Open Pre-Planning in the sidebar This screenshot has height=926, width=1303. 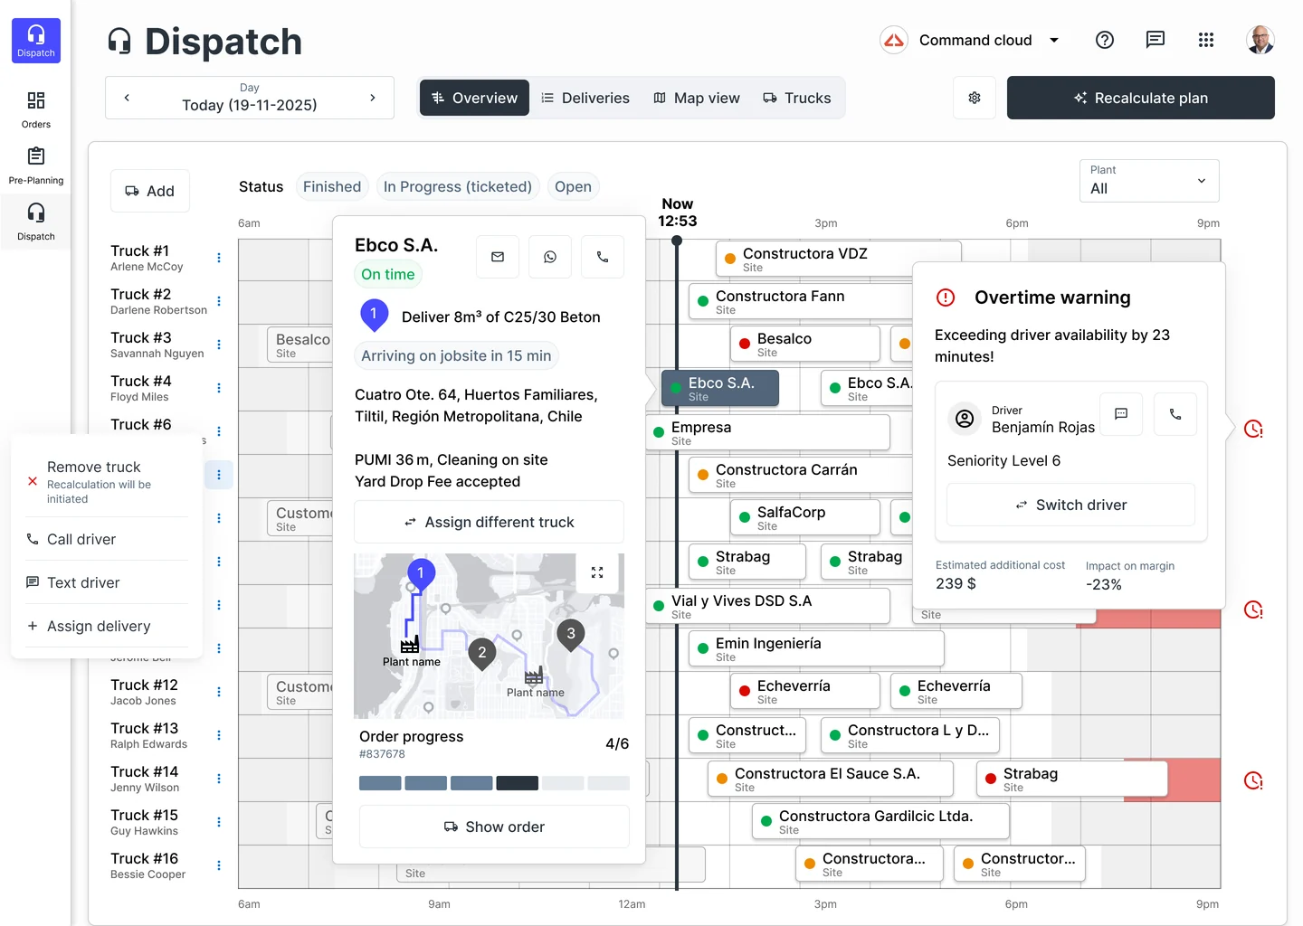(36, 165)
